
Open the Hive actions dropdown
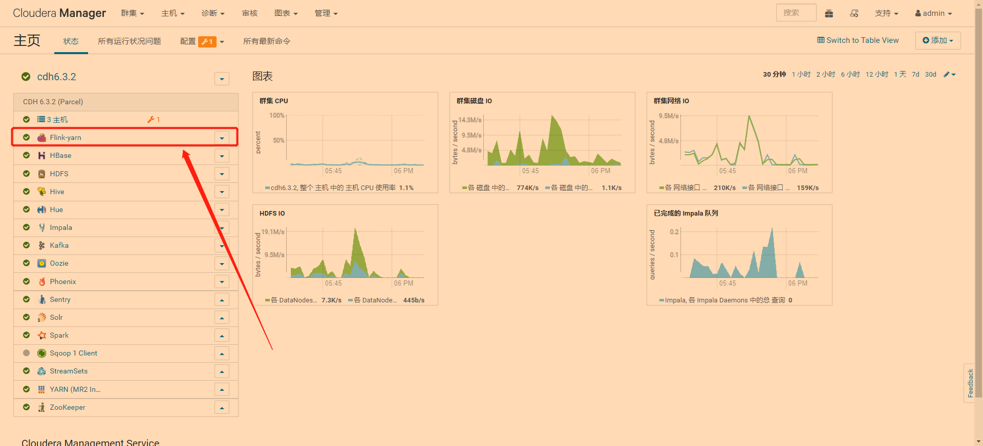click(222, 192)
